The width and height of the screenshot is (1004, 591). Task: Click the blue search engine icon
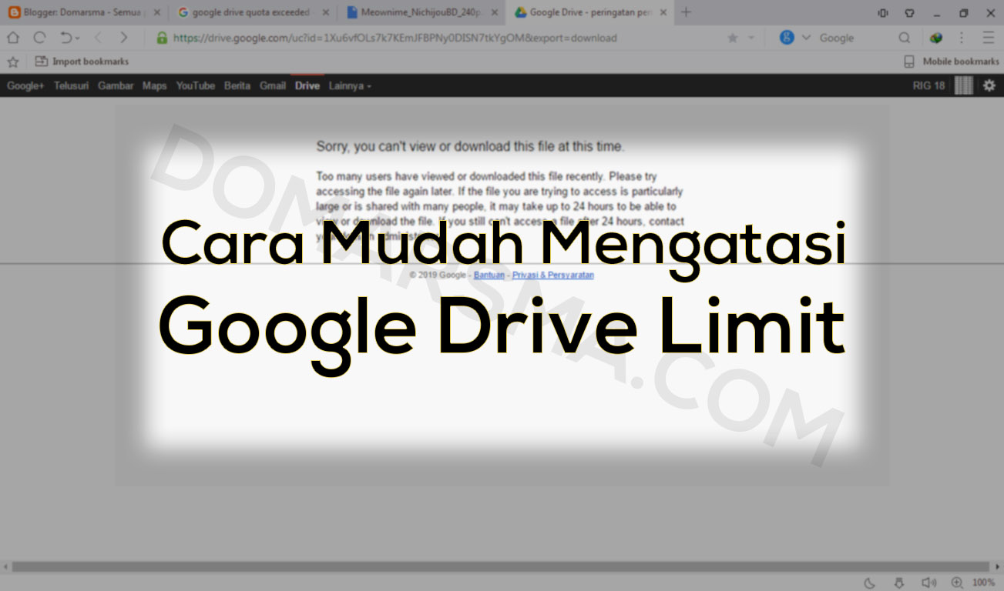pos(787,38)
